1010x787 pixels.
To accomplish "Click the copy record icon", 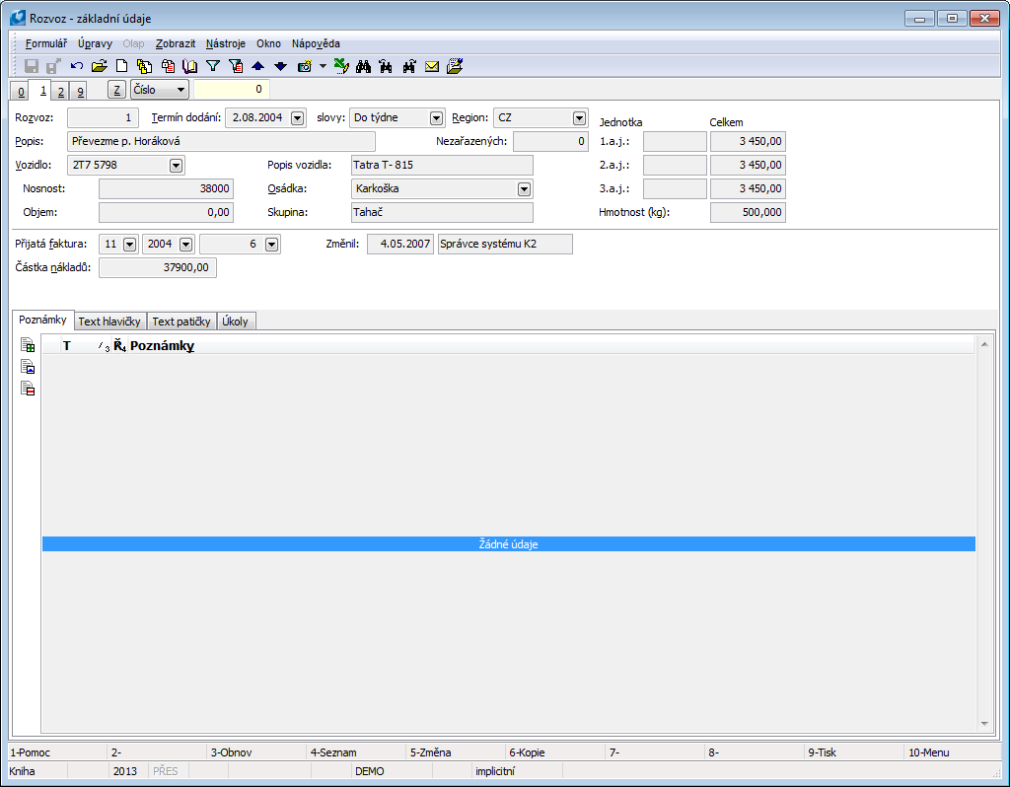I will point(144,66).
